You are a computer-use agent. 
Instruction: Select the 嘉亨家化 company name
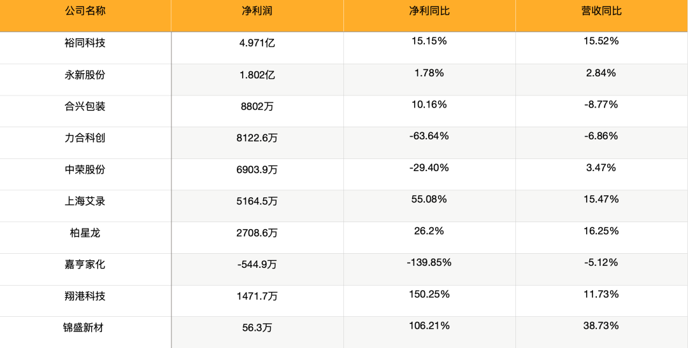[x=85, y=264]
